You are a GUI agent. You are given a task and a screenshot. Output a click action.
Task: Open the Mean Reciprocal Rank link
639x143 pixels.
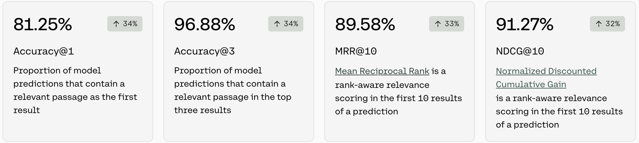pos(382,71)
